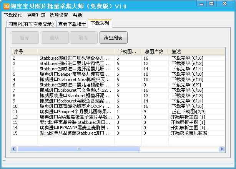The image size is (236, 169).
Task: Open the 帮助 menu
Action: tap(77, 15)
